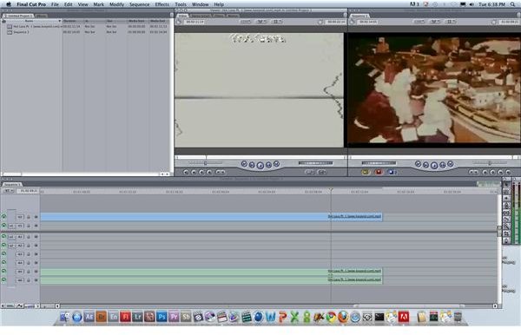This screenshot has width=521, height=335.
Task: Open the Canvas playhead sync pop-up
Action: click(434, 22)
